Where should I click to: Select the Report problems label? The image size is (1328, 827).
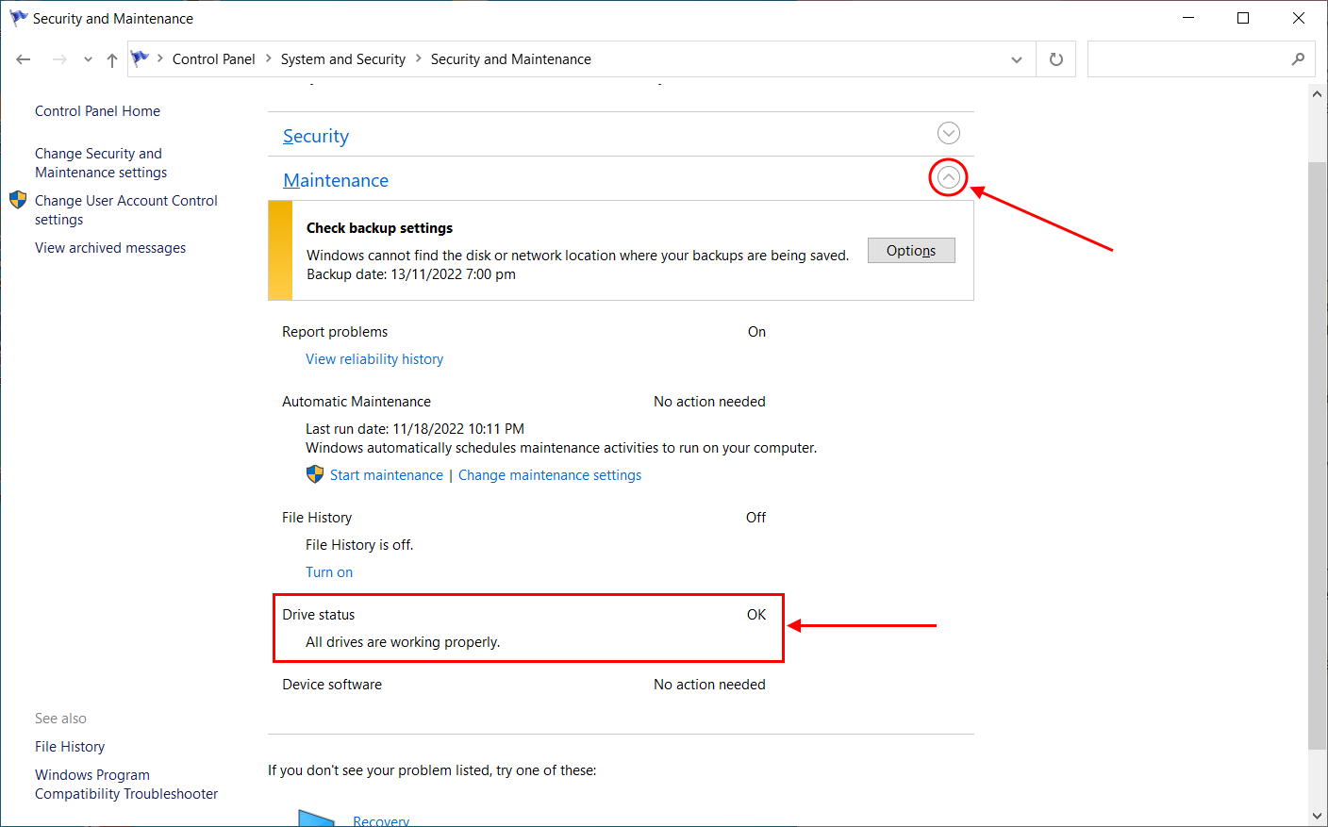[335, 332]
